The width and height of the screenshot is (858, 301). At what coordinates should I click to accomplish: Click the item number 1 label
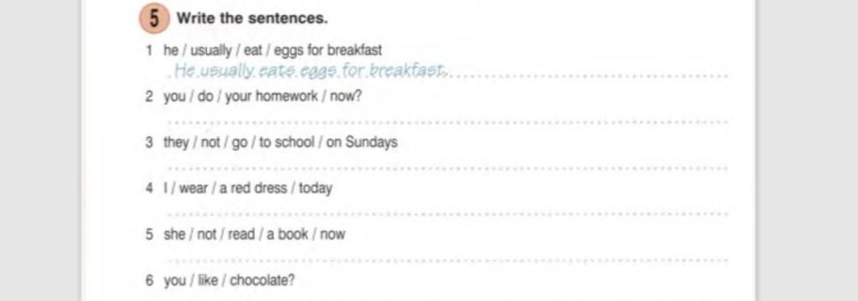coord(149,51)
